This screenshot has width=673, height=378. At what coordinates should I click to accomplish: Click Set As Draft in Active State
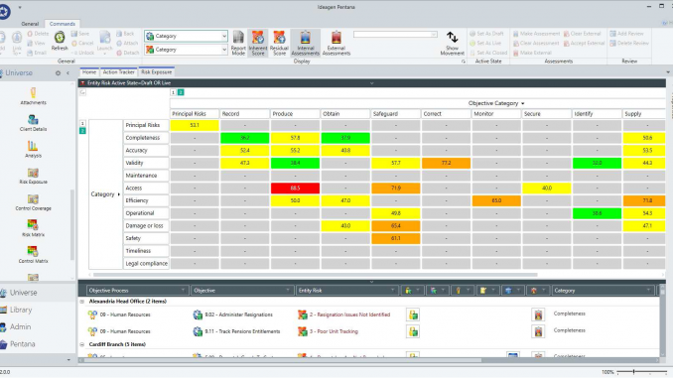pyautogui.click(x=486, y=34)
